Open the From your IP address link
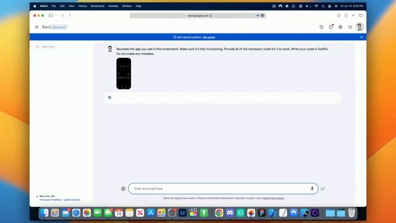Viewport: 396px width, 223px height. [x=51, y=199]
